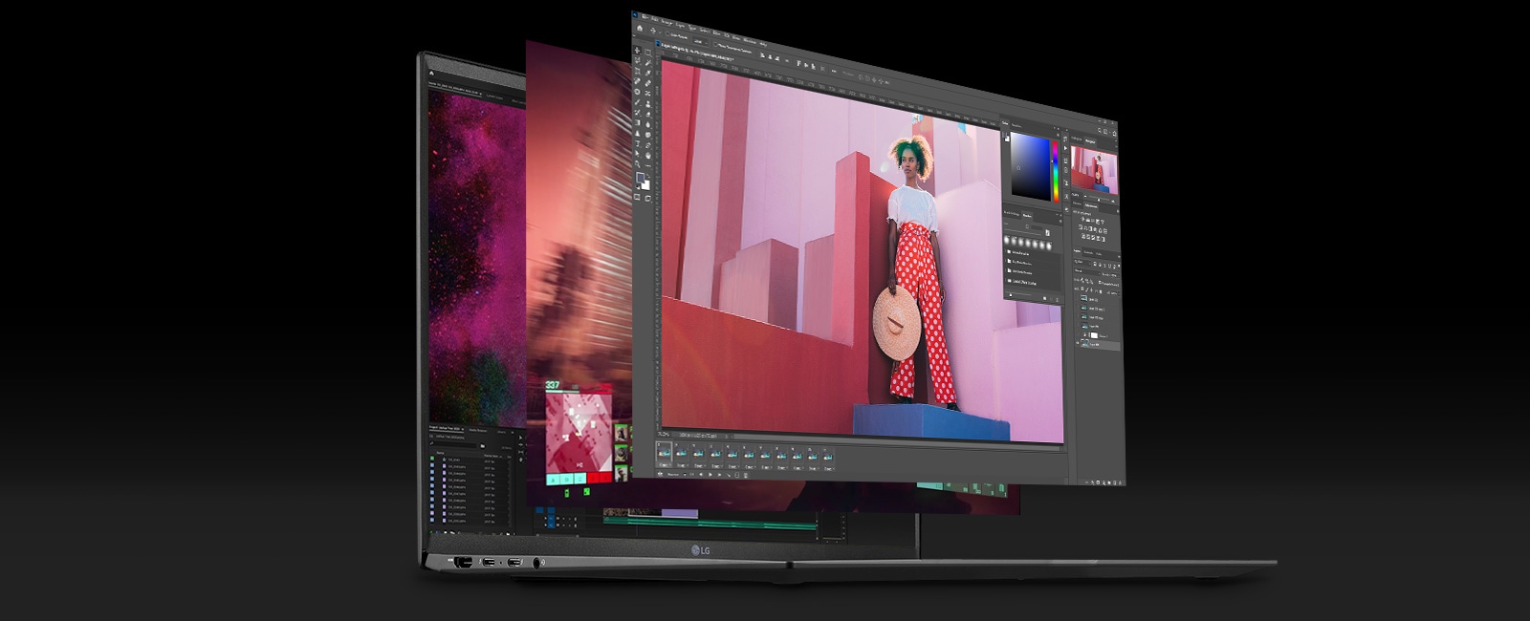Select the Brush tool in the toolbox
1530x621 pixels.
(638, 103)
